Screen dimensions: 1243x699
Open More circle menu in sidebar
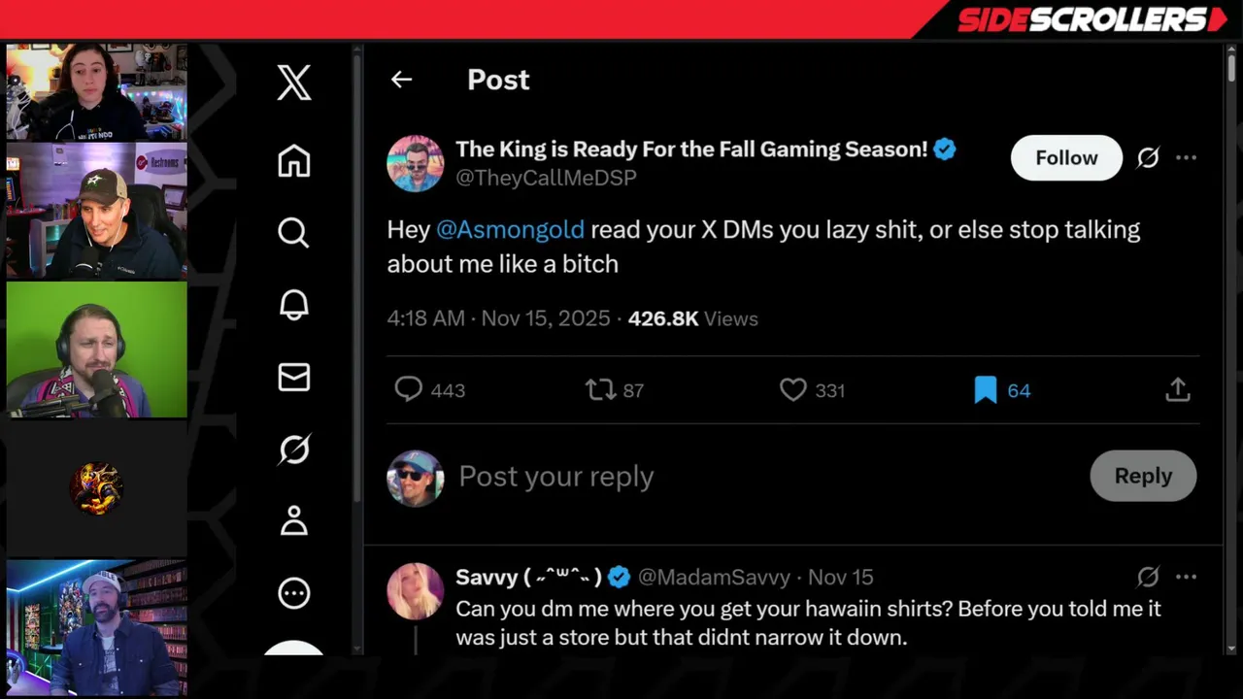[x=293, y=593]
